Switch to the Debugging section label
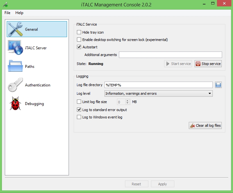Viewport: 233px width, 193px height. [34, 104]
